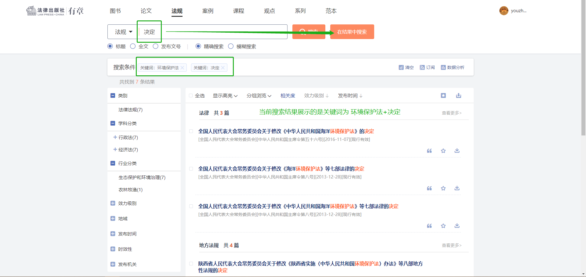Expand the 显示高亮 dropdown
This screenshot has width=586, height=277.
coord(225,96)
